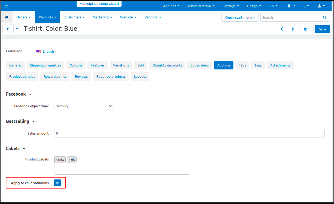334x204 pixels.
Task: Open the gear actions menu
Action: 307,29
